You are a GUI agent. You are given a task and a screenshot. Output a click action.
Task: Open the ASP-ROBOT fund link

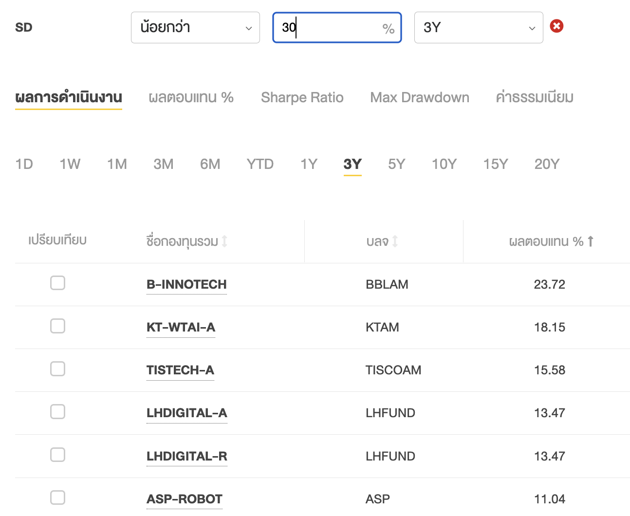(185, 499)
